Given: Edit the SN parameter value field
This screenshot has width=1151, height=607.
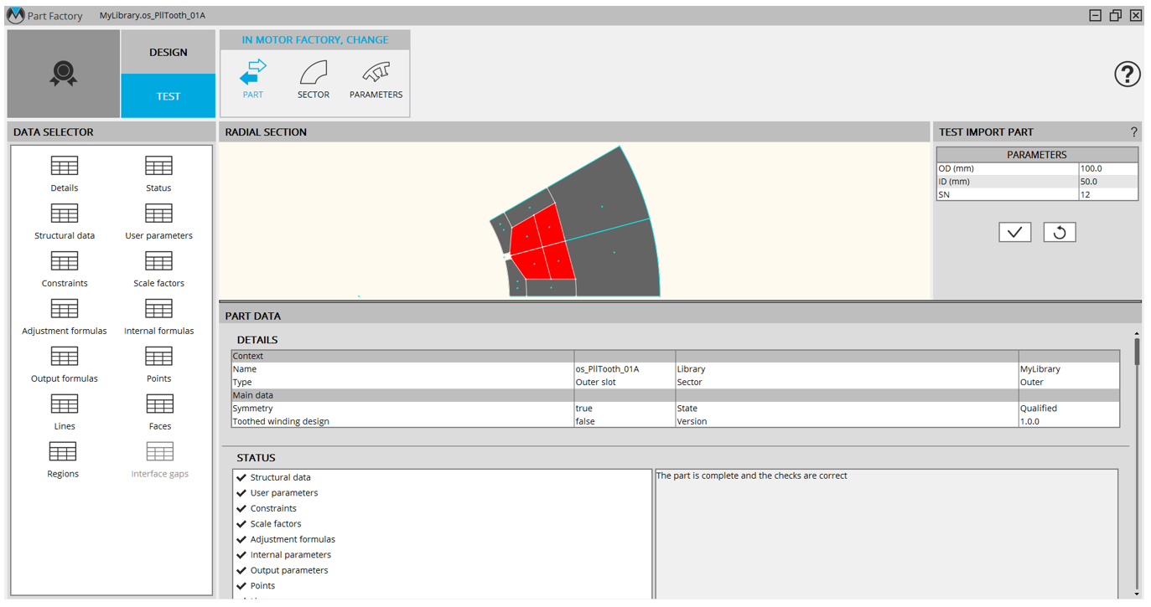Looking at the screenshot, I should point(1107,194).
